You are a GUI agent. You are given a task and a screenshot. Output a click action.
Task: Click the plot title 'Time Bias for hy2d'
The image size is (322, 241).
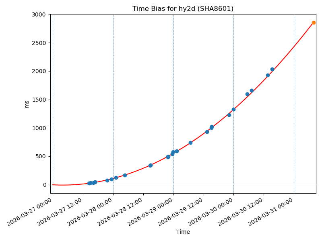pos(183,8)
